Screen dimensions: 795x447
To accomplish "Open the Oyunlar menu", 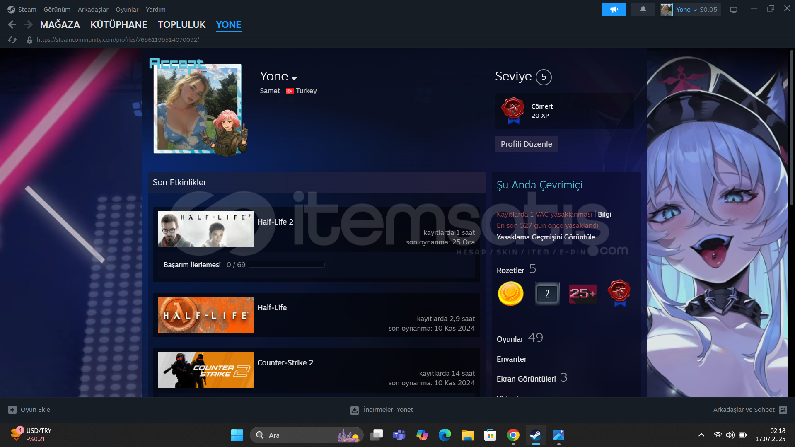I will pyautogui.click(x=127, y=10).
